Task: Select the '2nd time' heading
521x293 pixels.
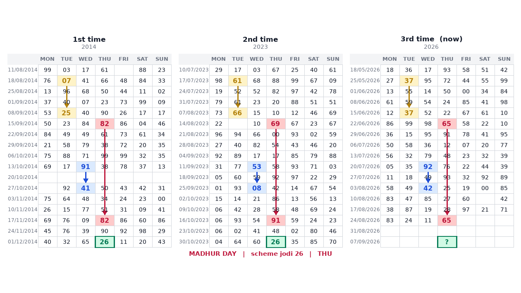Action: (x=260, y=40)
